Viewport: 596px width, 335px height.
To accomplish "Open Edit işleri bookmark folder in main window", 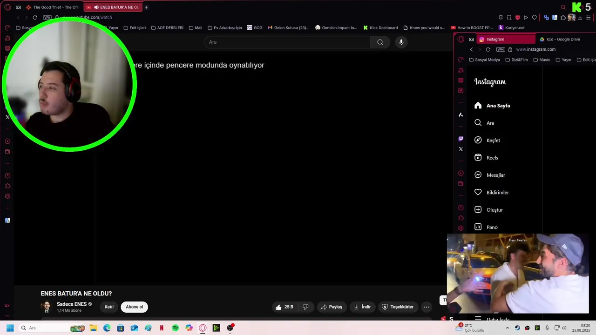I will click(135, 28).
